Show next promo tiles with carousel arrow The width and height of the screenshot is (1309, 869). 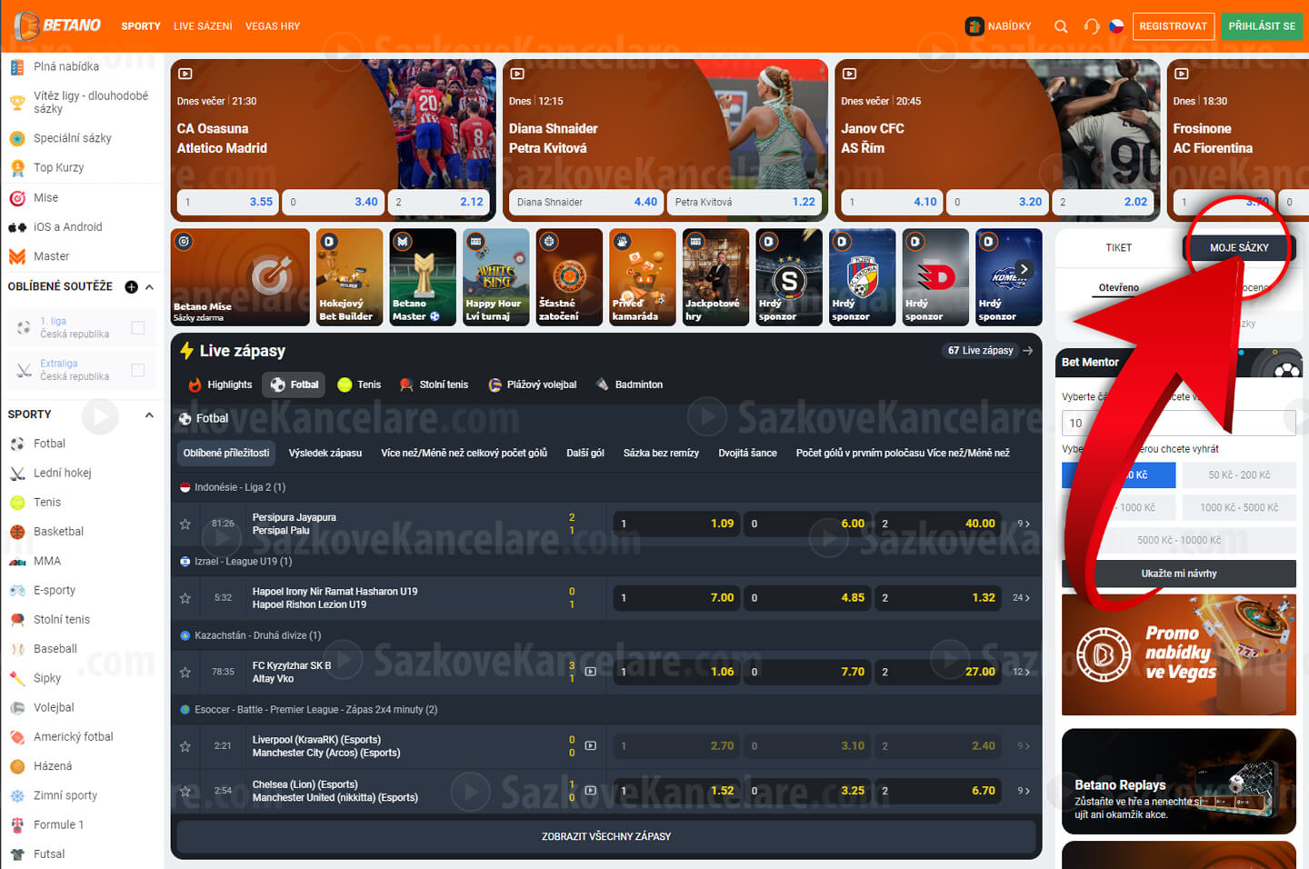(x=1024, y=269)
